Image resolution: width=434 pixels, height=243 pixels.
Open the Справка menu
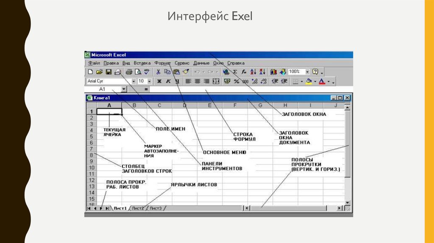[236, 63]
